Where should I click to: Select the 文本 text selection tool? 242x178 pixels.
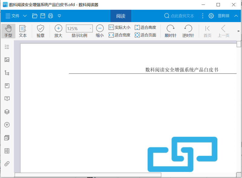point(23,31)
